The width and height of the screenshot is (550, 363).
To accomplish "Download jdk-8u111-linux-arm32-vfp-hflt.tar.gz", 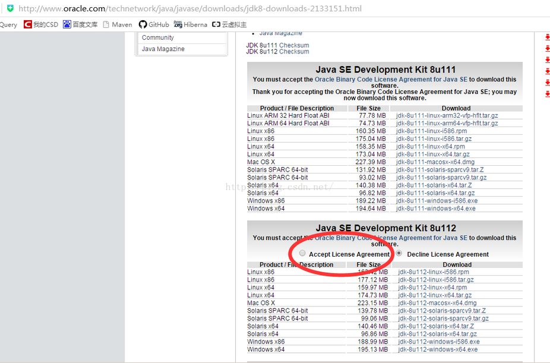I will [447, 115].
